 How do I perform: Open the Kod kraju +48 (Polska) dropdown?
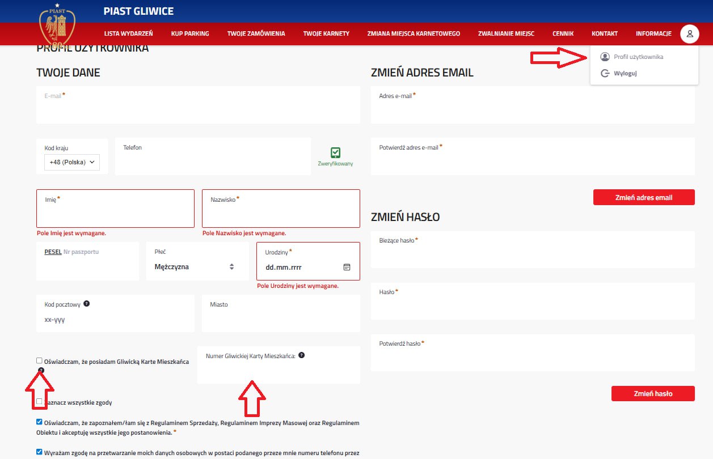pos(71,162)
